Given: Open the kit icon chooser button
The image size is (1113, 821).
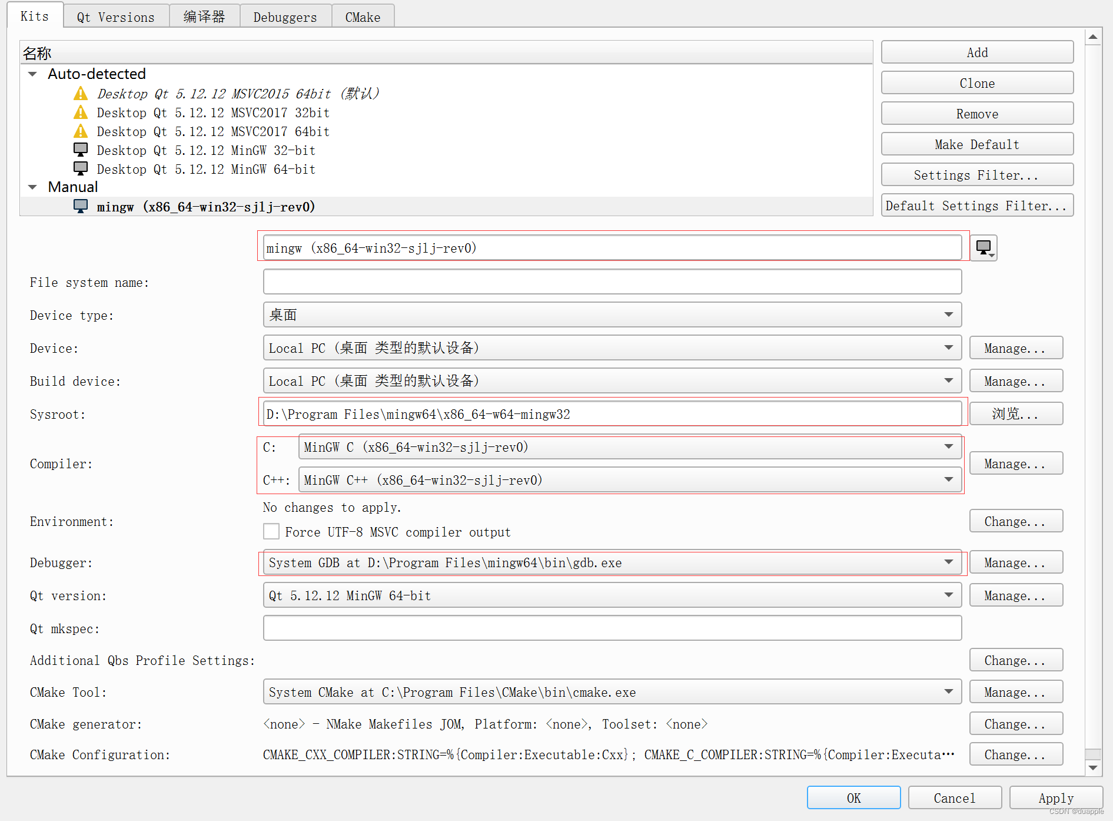Looking at the screenshot, I should 984,248.
